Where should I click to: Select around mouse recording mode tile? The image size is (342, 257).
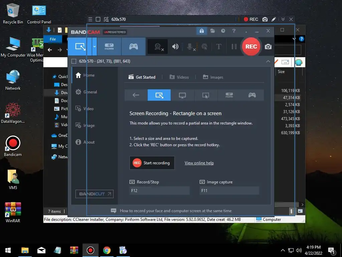pyautogui.click(x=206, y=95)
